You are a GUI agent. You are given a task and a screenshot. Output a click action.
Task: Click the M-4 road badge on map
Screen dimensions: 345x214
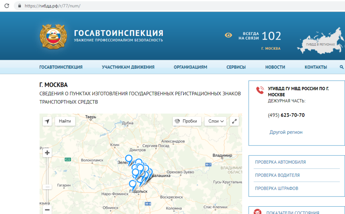(148, 204)
